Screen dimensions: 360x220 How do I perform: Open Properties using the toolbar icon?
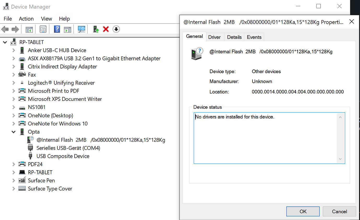43,29
